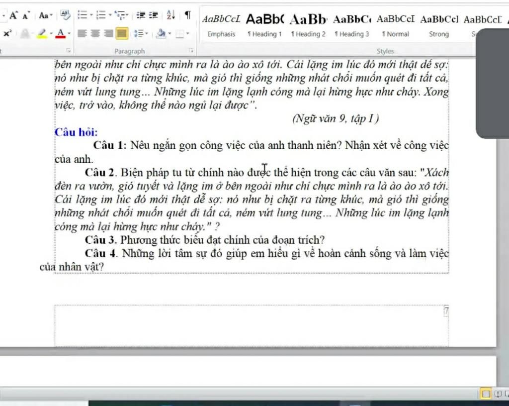Open the Numbering dropdown arrow
Screen dimensions: 509x406
[x=110, y=15]
